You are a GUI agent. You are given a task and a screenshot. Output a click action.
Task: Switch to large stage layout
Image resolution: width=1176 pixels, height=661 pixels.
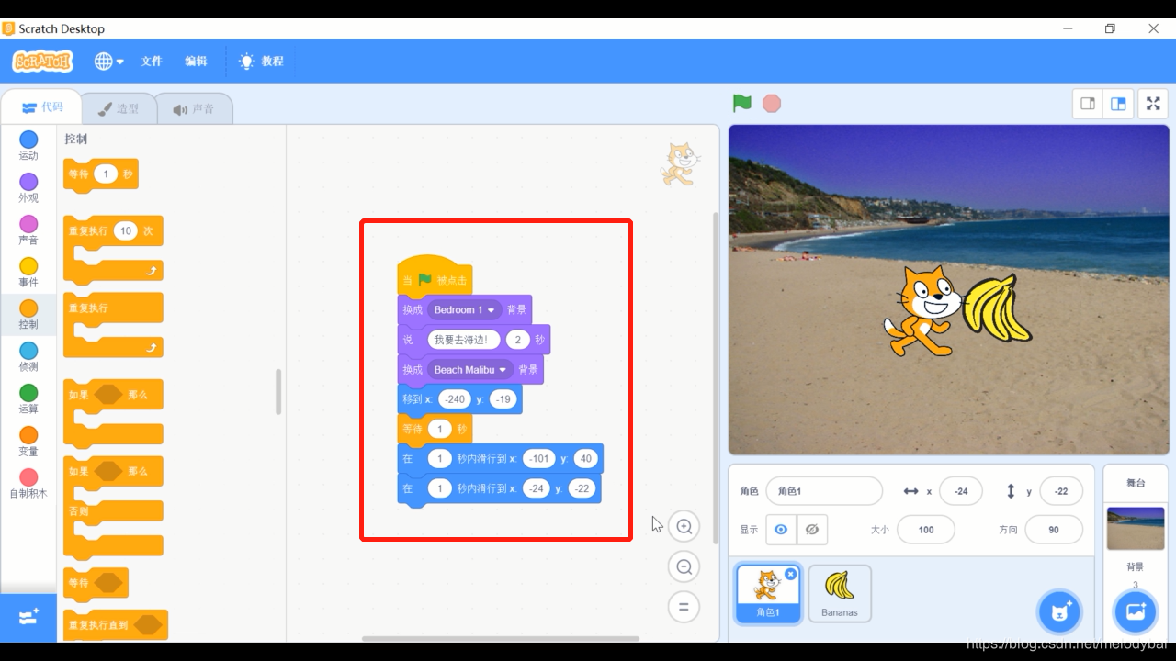pos(1118,104)
